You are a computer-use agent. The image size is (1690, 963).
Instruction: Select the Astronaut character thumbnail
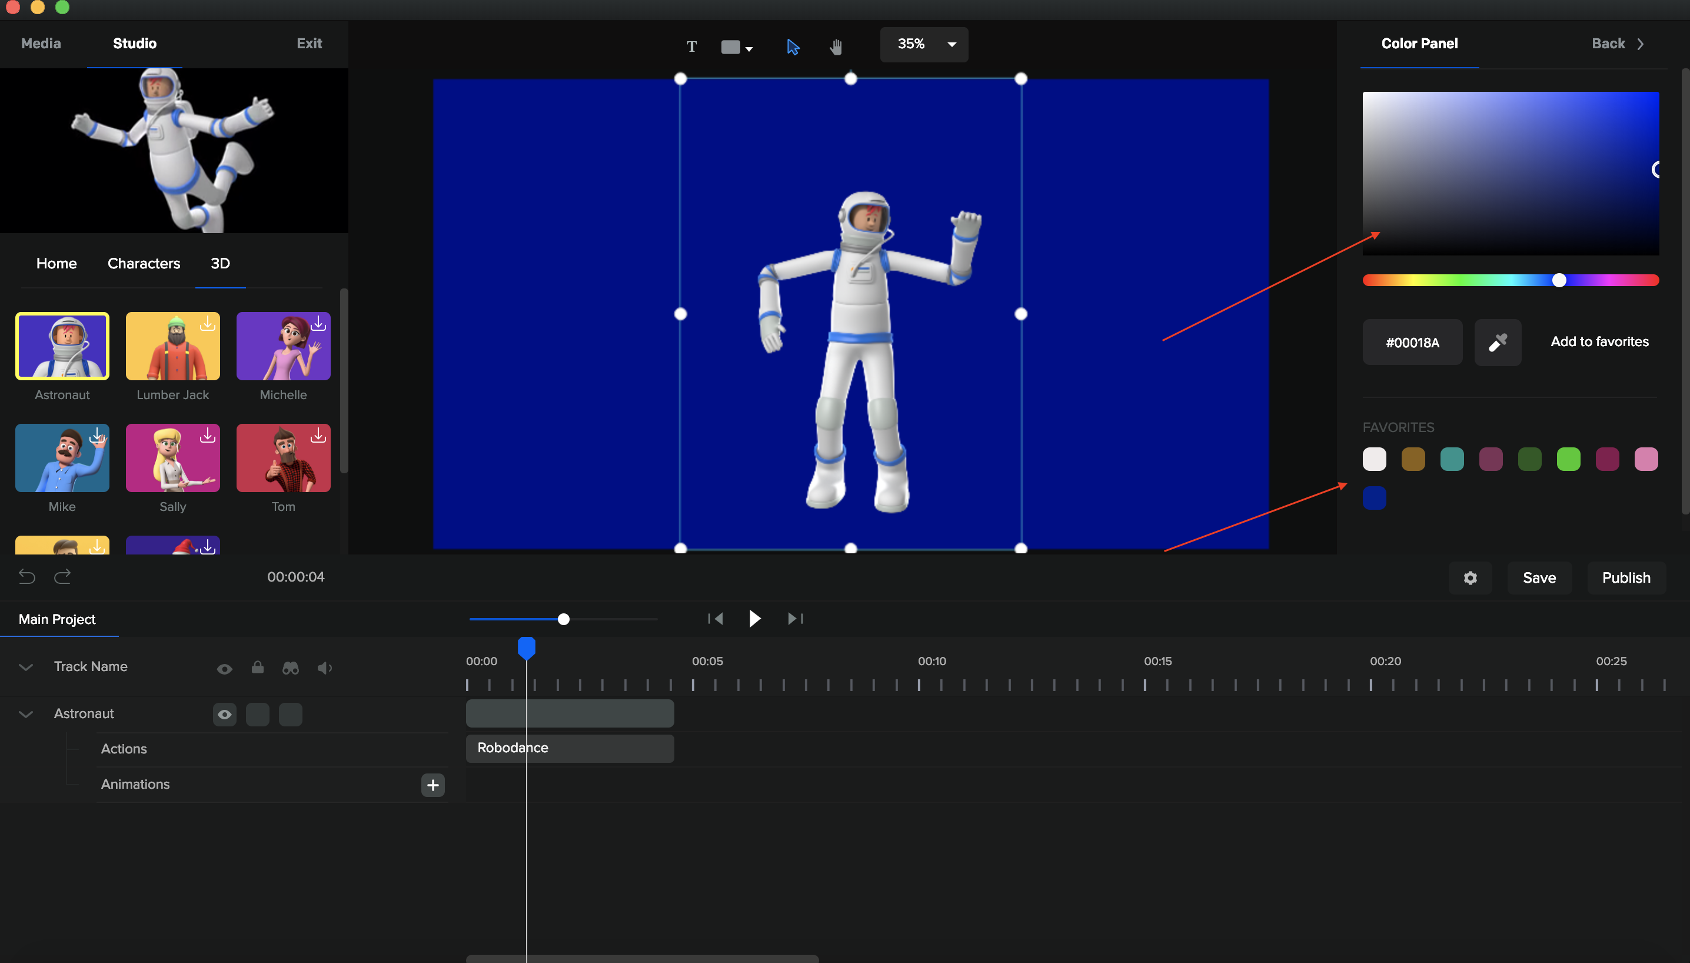[62, 346]
